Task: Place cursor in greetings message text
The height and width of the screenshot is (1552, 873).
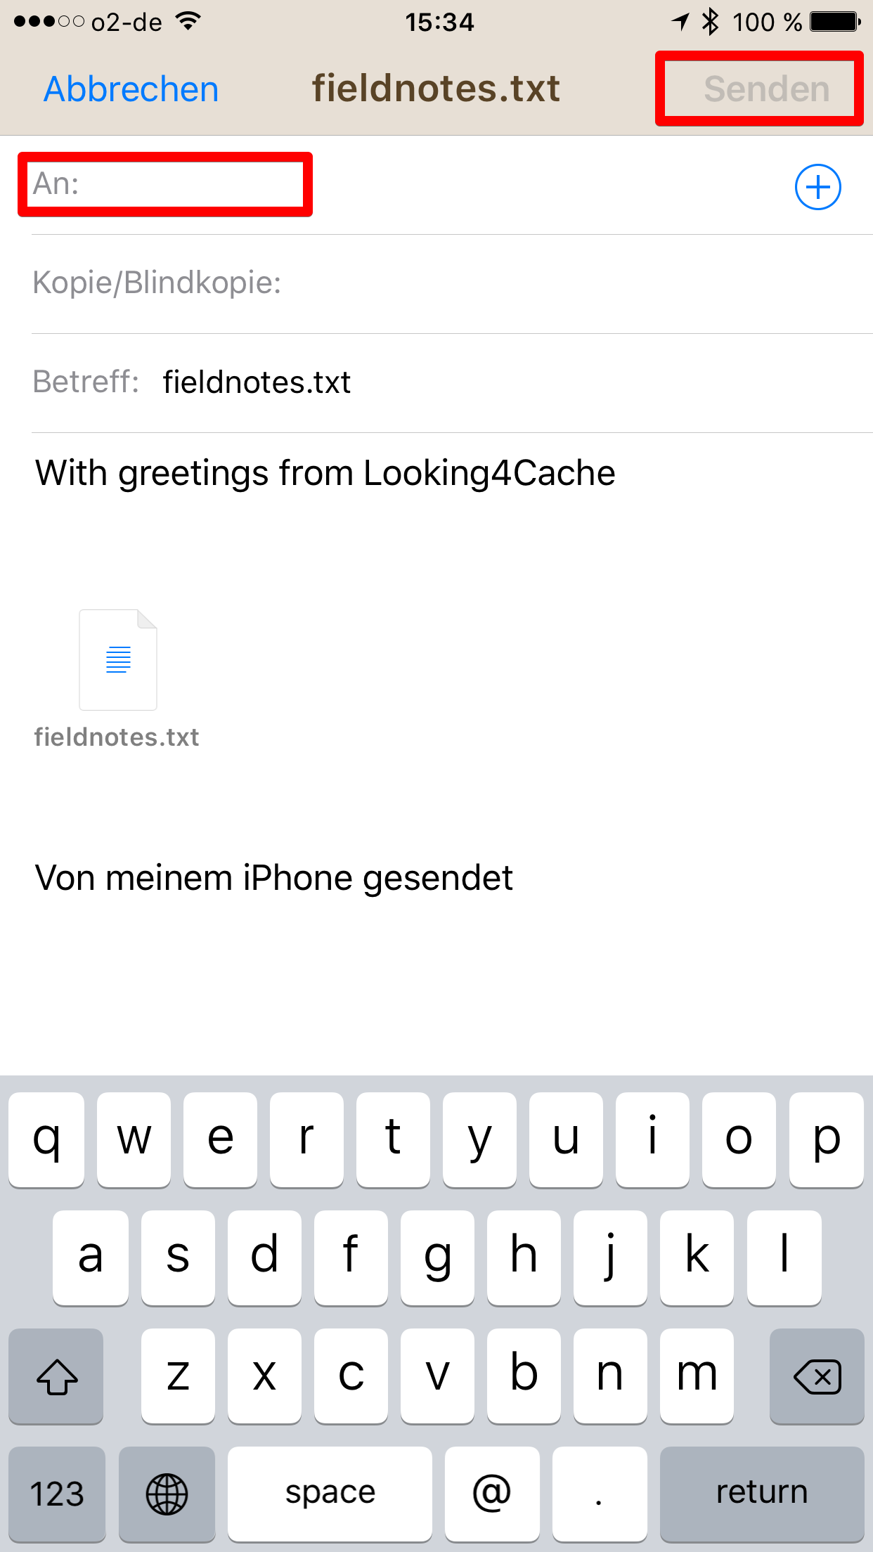Action: (325, 472)
